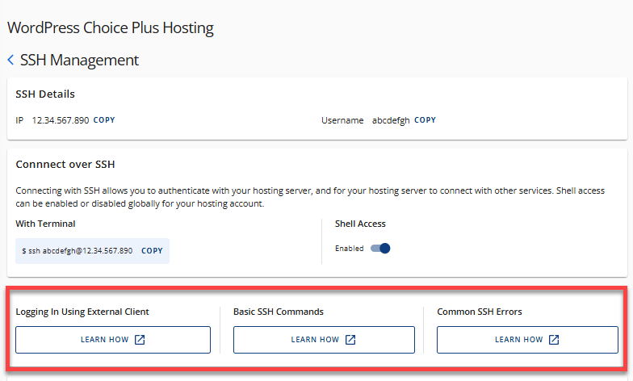Click the Connnect over SSH section heading
This screenshot has width=633, height=381.
[65, 165]
